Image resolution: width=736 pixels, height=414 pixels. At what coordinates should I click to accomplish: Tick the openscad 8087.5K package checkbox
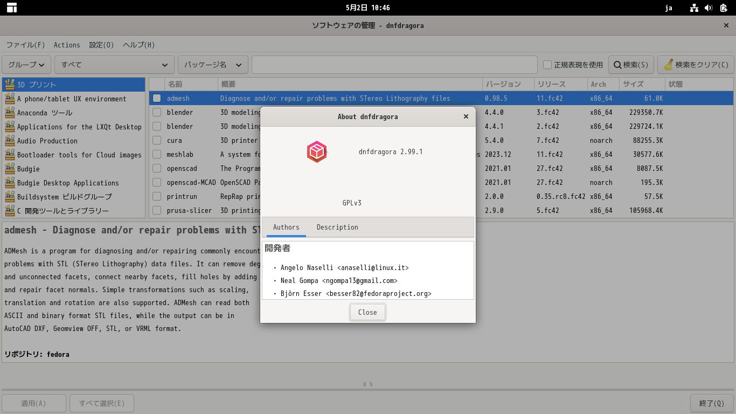click(x=157, y=168)
